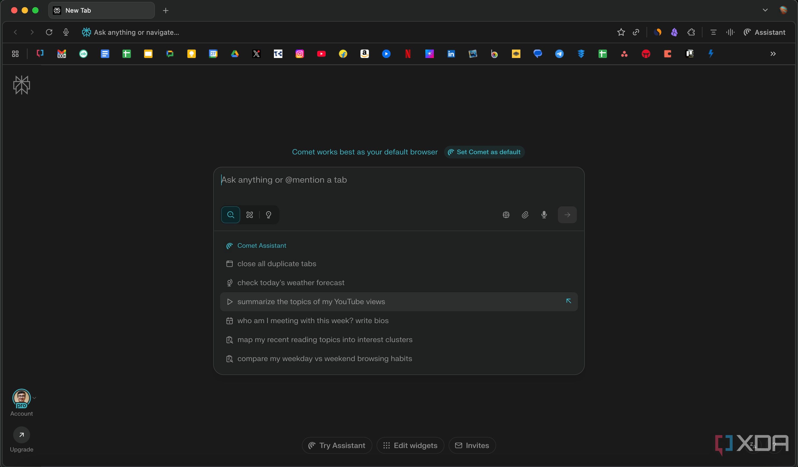The width and height of the screenshot is (798, 467).
Task: Open the Google Keep bookmark
Action: tap(191, 54)
